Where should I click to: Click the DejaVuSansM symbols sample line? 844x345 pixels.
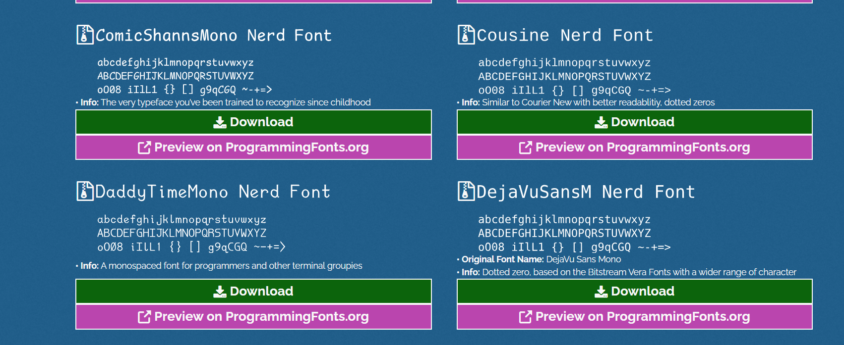[x=574, y=247]
